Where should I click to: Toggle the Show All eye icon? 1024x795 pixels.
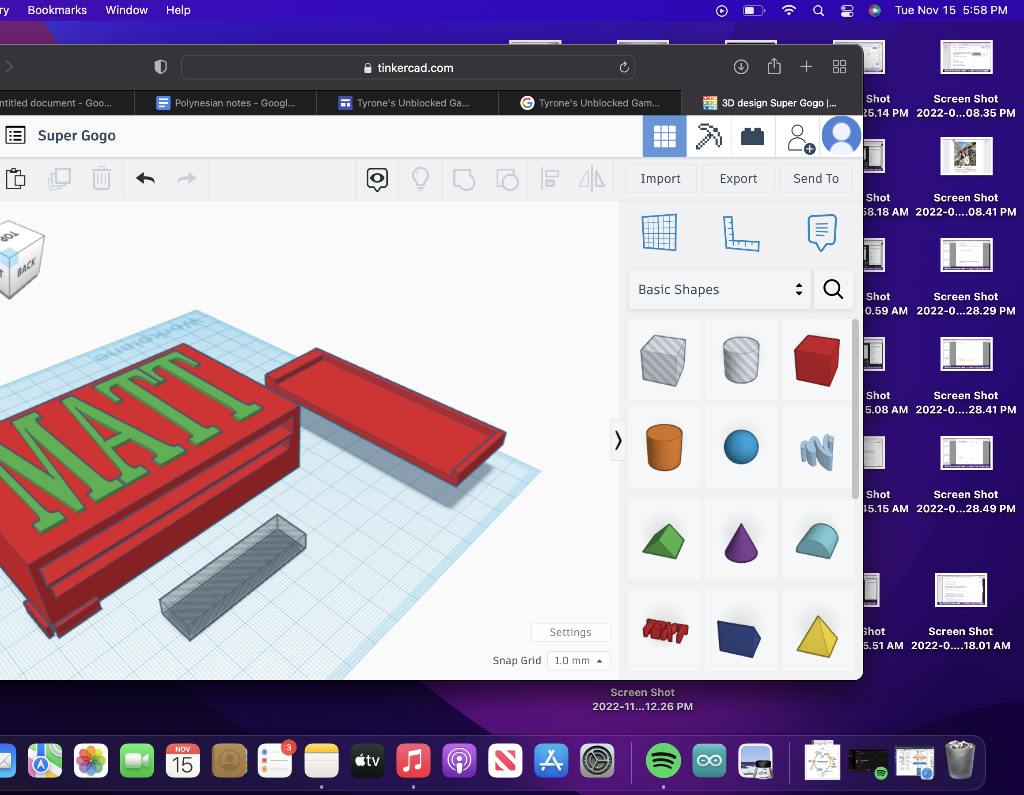tap(377, 178)
